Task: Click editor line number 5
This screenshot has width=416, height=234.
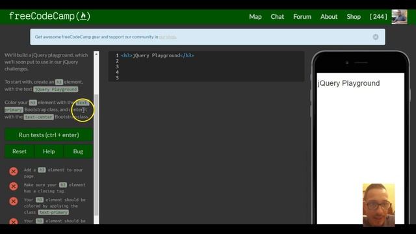Action: (x=117, y=78)
